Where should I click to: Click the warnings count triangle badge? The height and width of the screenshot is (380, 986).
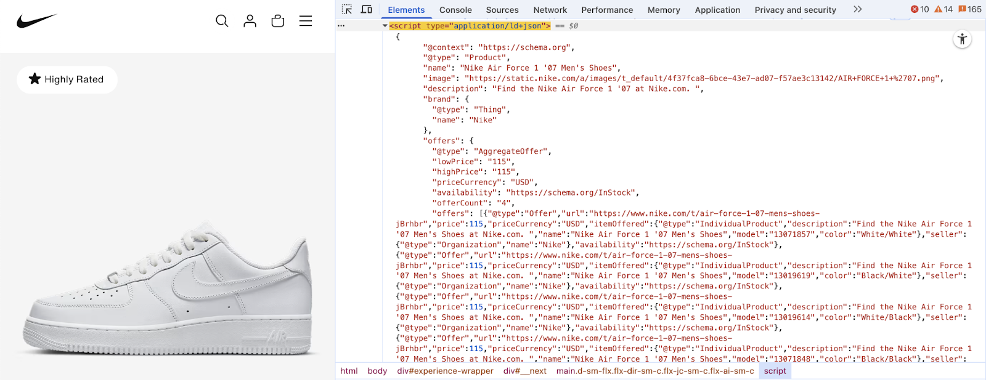[x=943, y=9]
